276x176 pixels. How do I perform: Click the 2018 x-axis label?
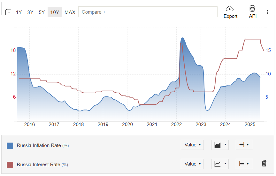pos(78,124)
